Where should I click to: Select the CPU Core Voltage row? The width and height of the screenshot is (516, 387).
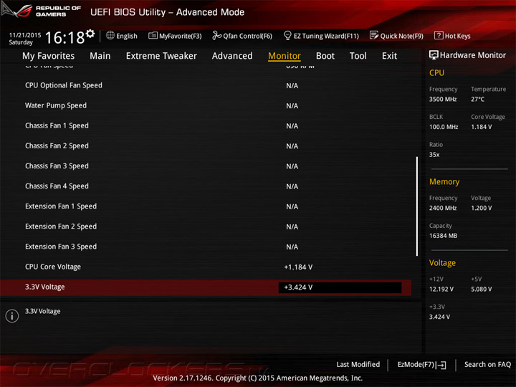[x=206, y=267]
